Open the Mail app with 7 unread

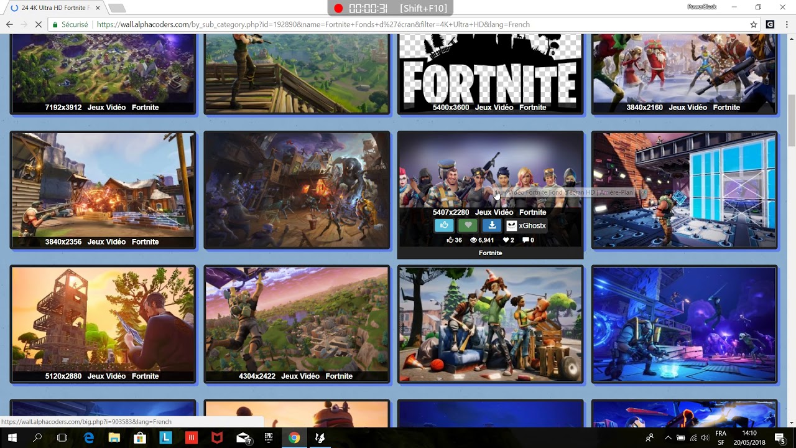[244, 437]
